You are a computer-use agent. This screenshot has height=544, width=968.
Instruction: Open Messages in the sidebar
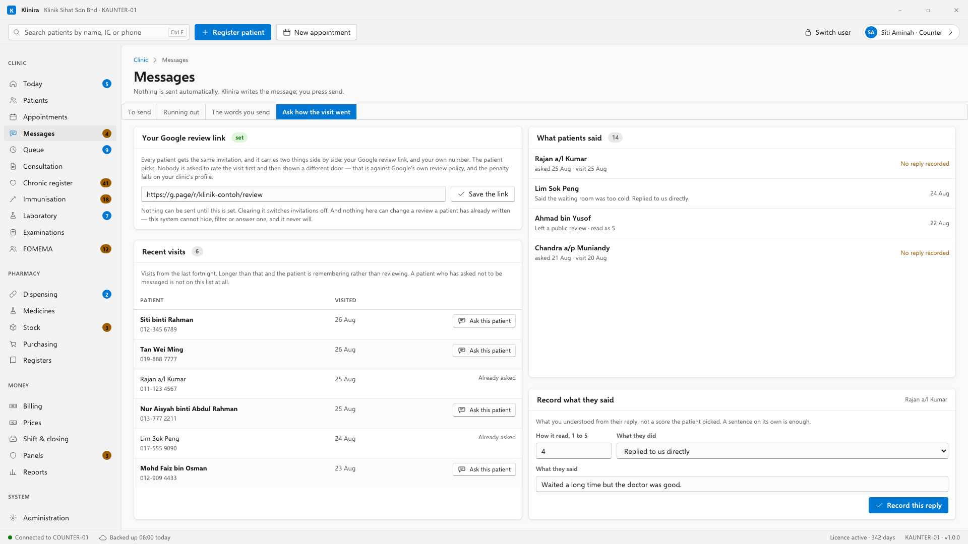[60, 133]
